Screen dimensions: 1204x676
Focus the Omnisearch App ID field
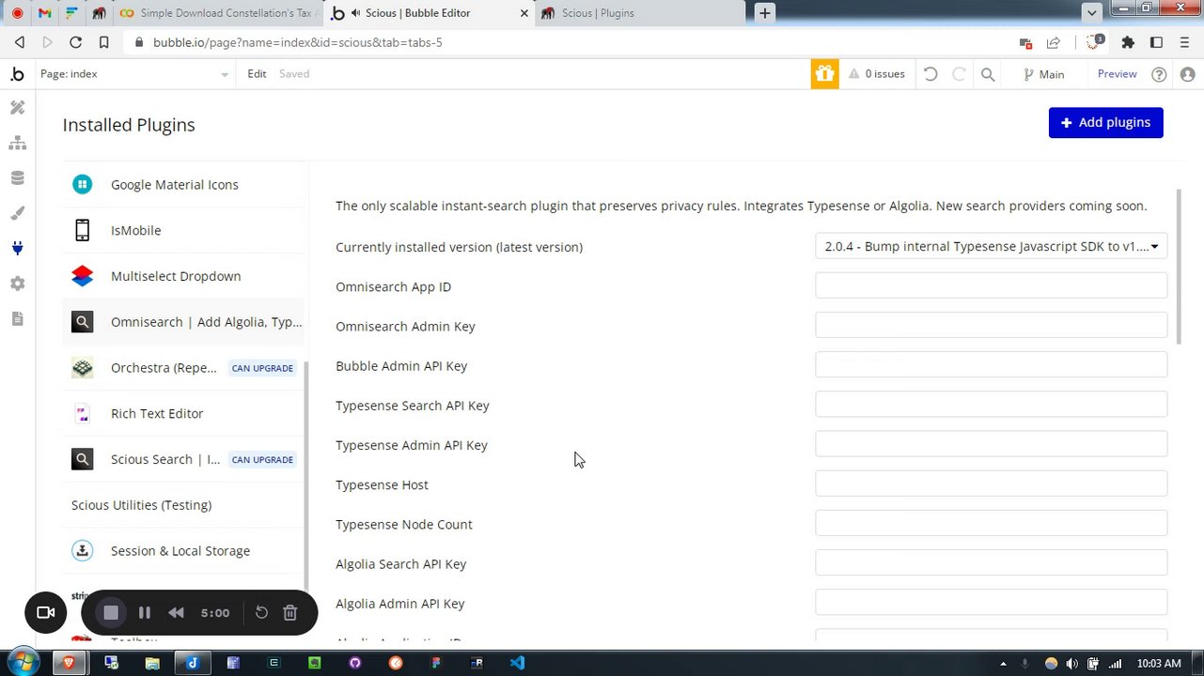(991, 286)
